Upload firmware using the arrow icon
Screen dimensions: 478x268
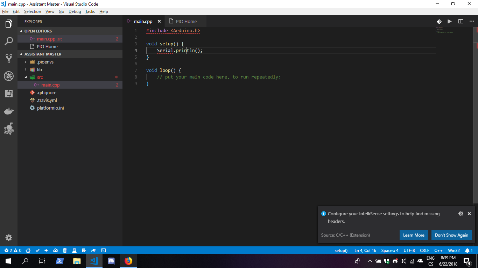point(46,250)
